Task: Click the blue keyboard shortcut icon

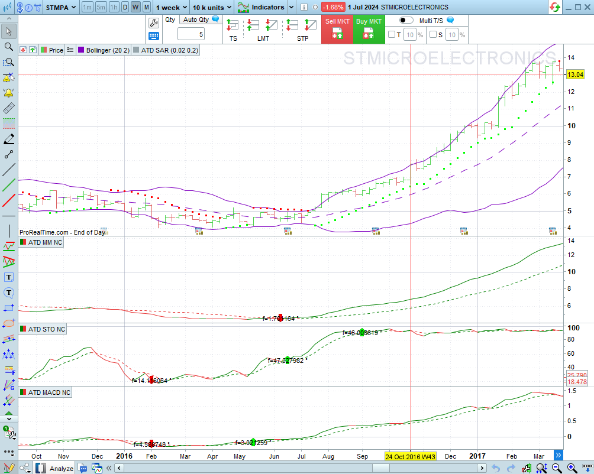Action: point(153,36)
